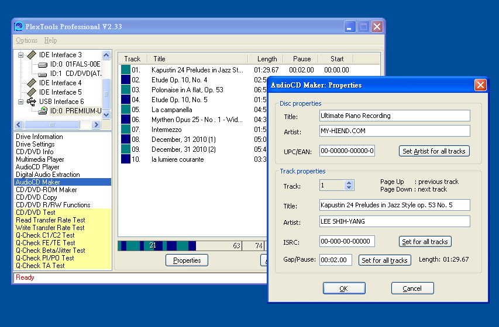This screenshot has height=327, width=499.
Task: Click the disc Artist field MY-HIEND.COM
Action: [x=395, y=131]
